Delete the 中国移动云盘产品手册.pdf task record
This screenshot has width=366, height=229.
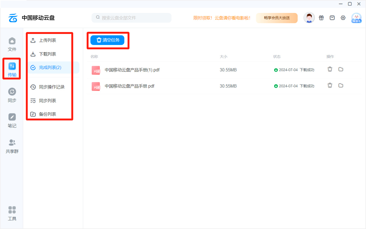coord(330,85)
